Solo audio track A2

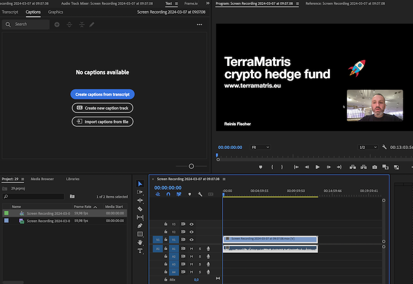click(x=200, y=256)
